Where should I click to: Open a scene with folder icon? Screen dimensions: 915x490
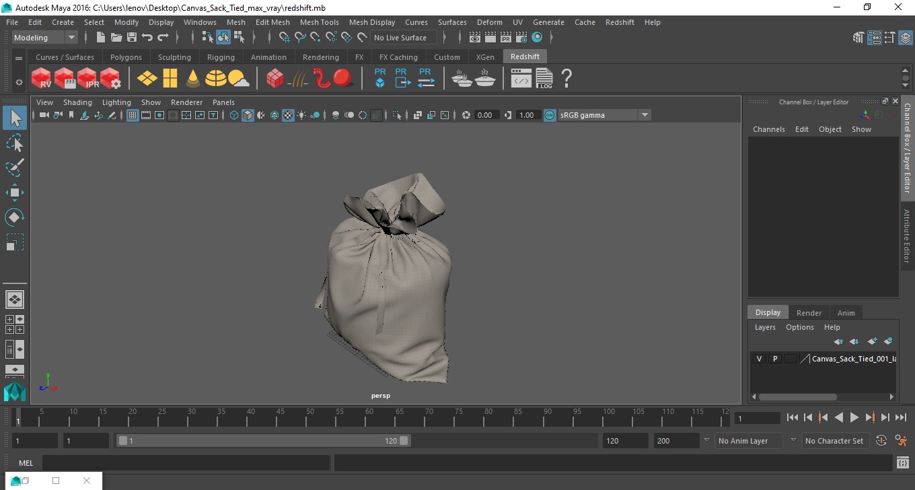[x=116, y=37]
